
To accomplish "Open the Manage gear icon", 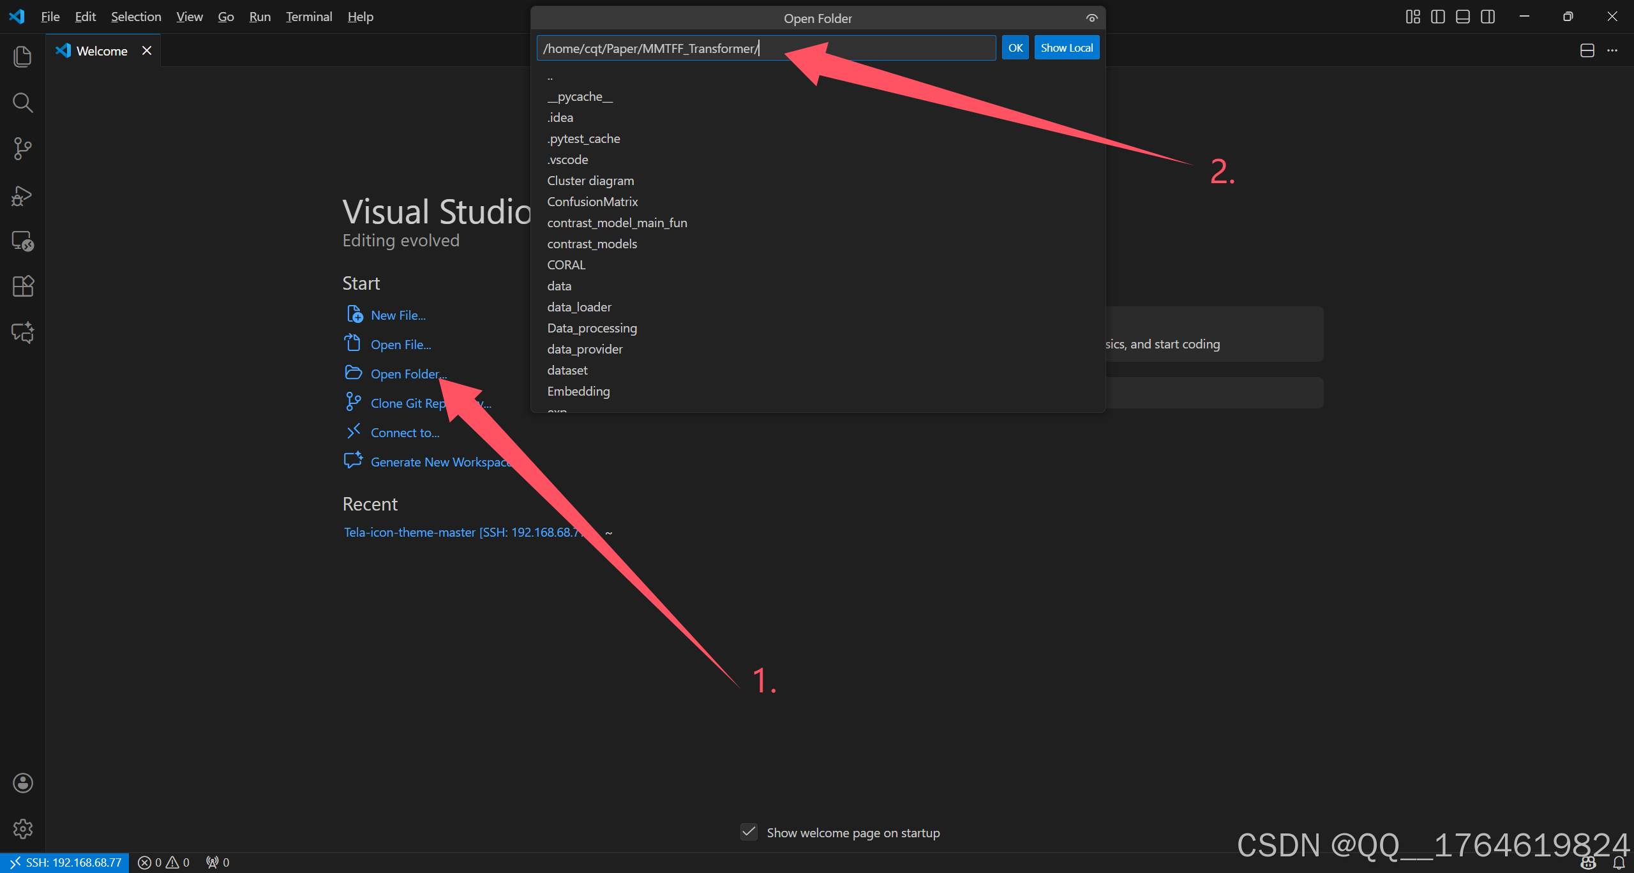I will [x=22, y=828].
